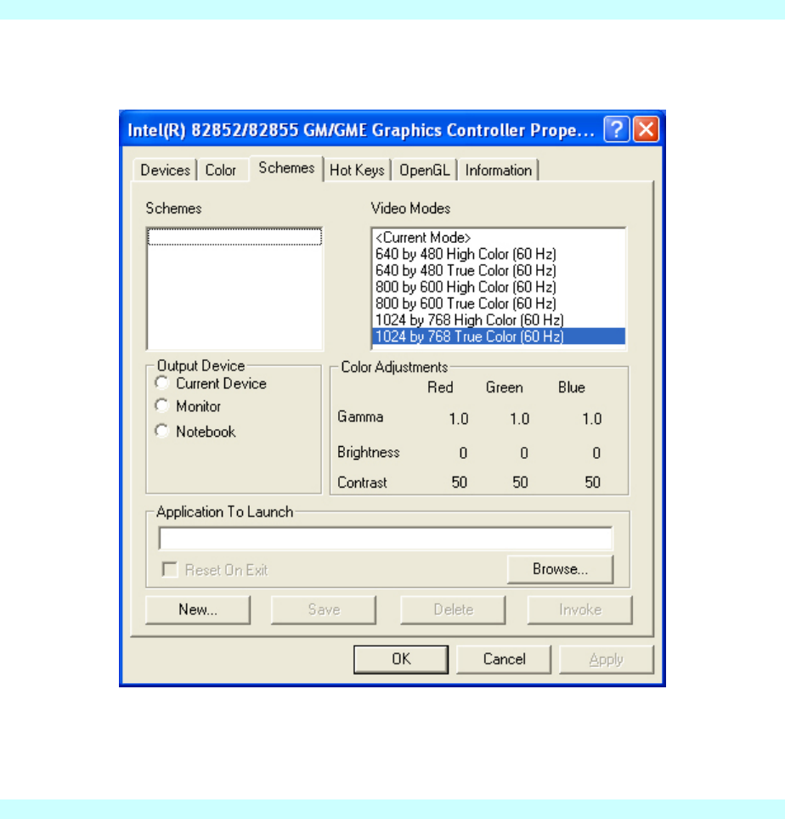Viewport: 785px width, 819px height.
Task: Switch to the Devices tab
Action: pos(165,170)
